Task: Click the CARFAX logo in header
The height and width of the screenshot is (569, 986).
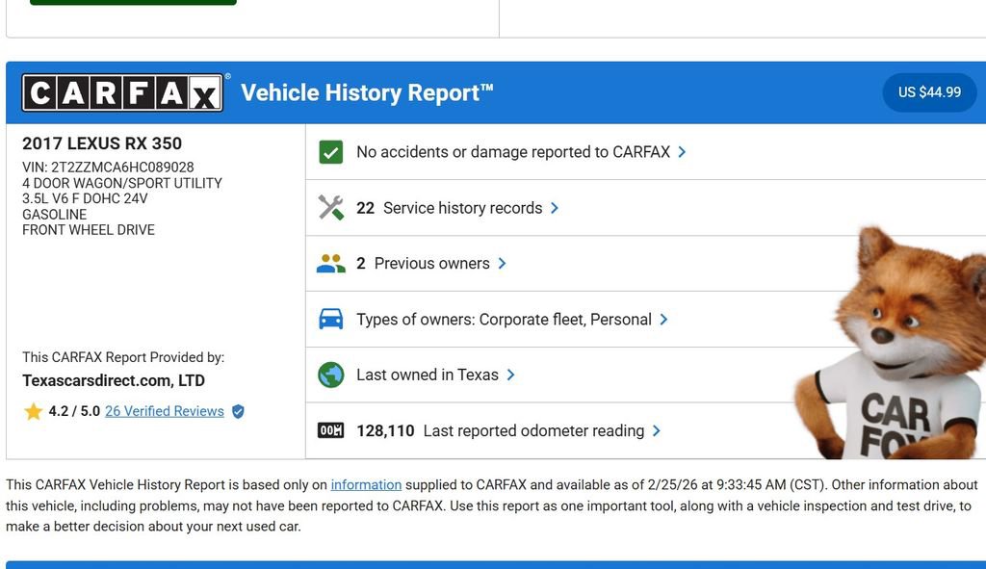Action: click(x=122, y=93)
